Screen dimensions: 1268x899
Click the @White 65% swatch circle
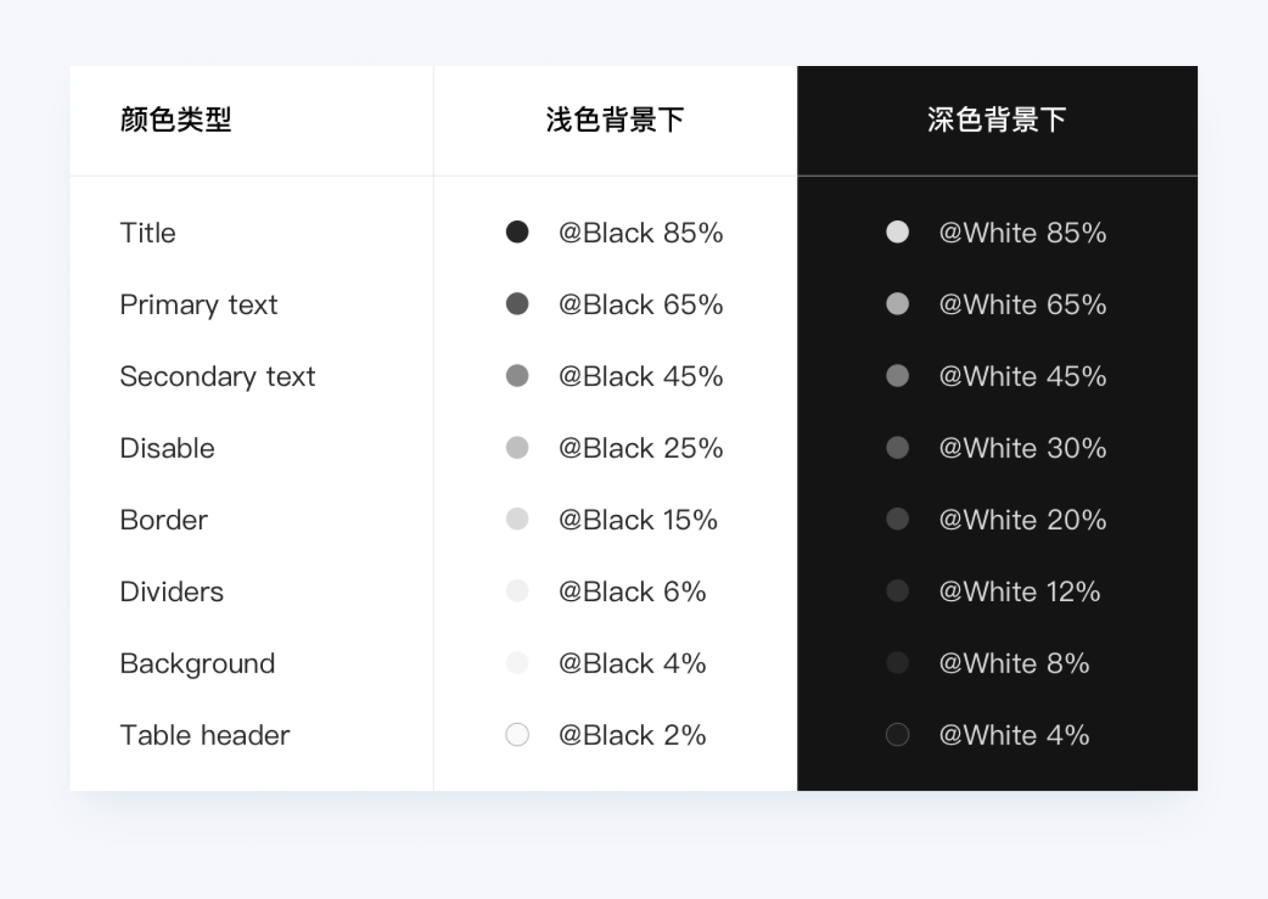click(x=898, y=304)
